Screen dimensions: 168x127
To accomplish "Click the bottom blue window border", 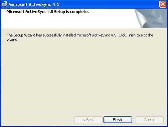I will click(84, 126).
